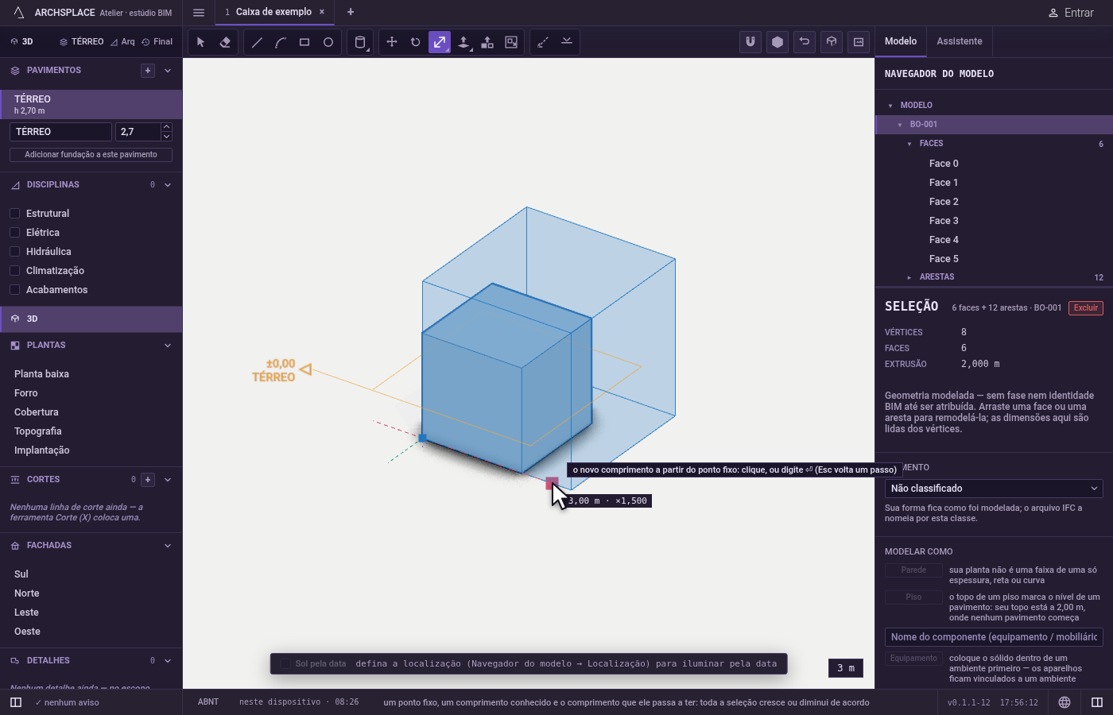Click Entrar to sign in

click(x=1071, y=13)
